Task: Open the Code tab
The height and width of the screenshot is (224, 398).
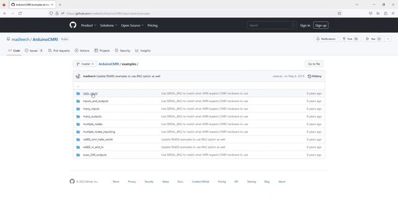Action: click(x=14, y=50)
